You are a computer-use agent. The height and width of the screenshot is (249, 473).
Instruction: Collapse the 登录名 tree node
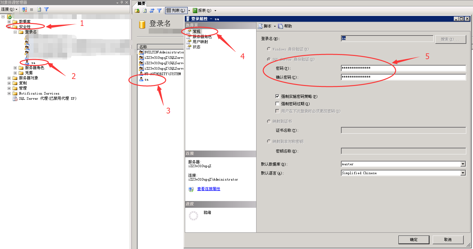[x=15, y=32]
